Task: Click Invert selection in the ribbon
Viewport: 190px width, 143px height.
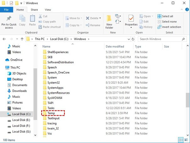Action: point(169,27)
